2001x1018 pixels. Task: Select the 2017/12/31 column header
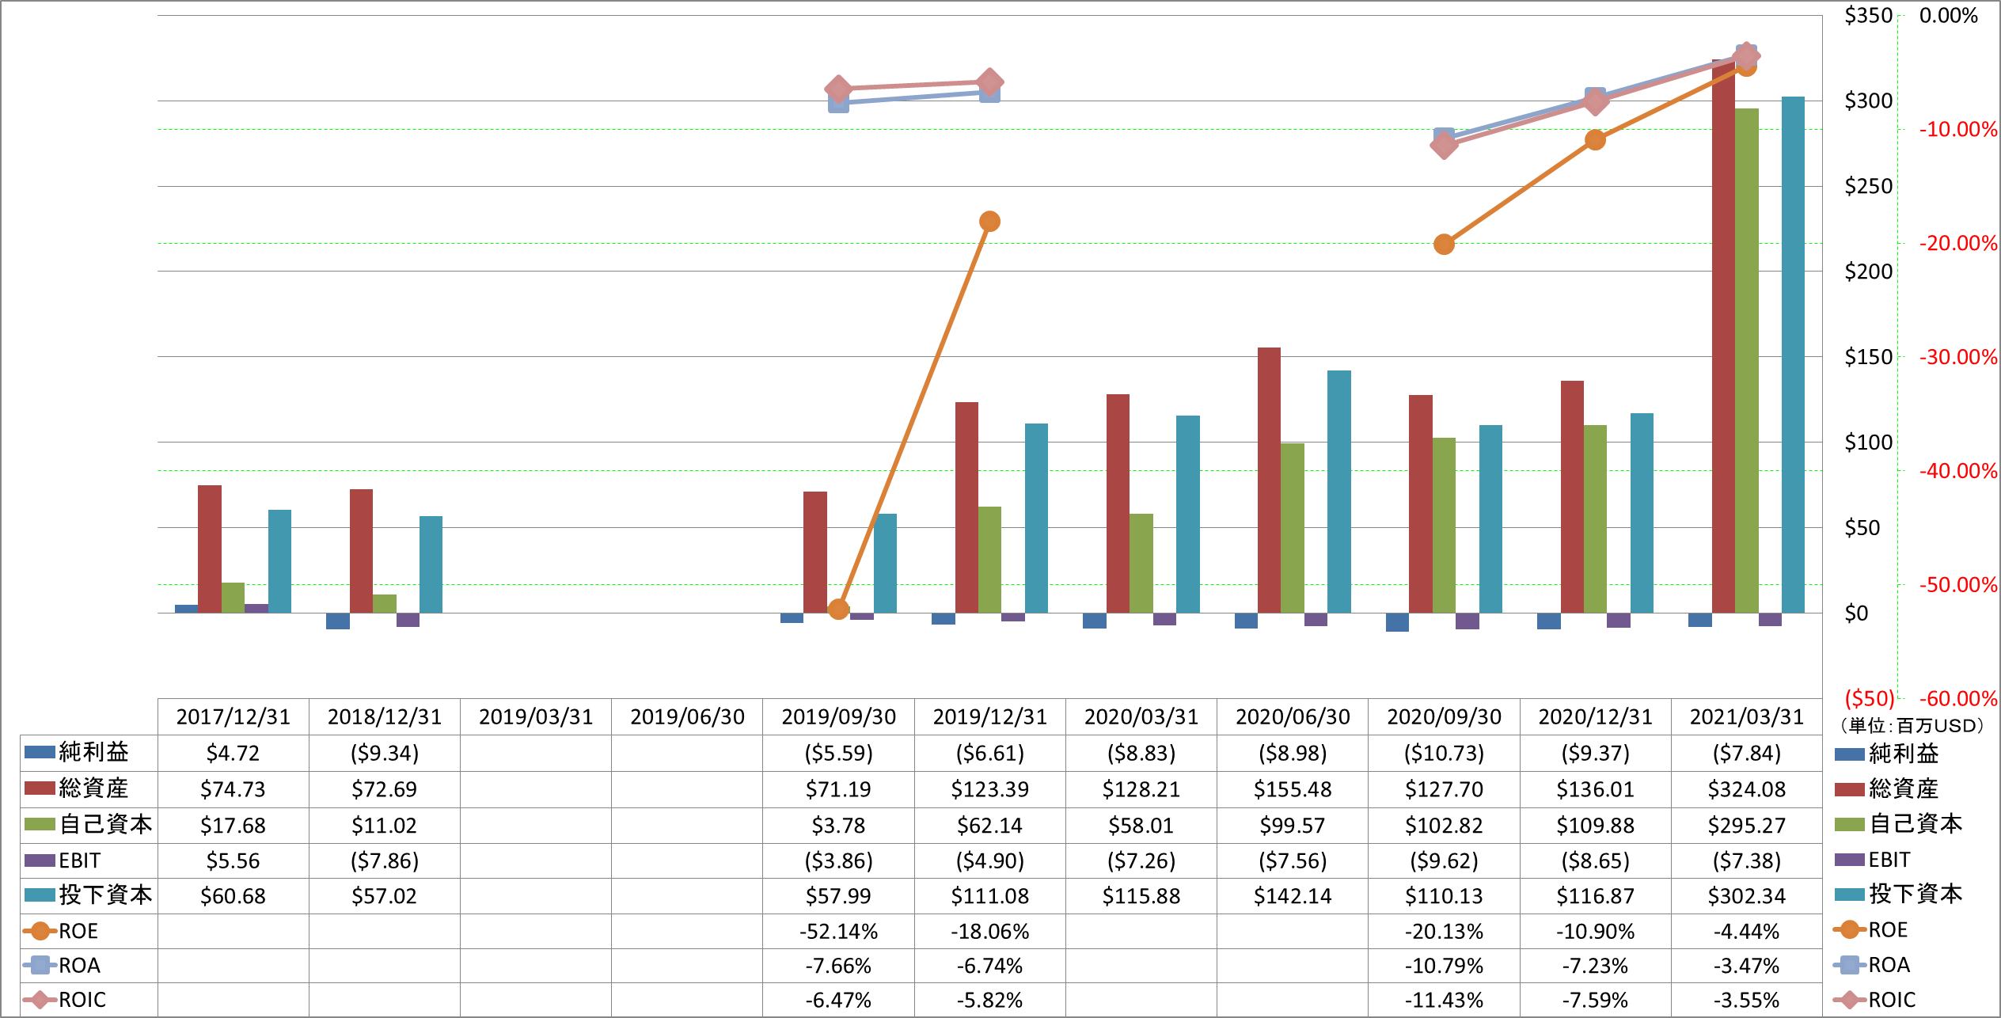[x=234, y=717]
